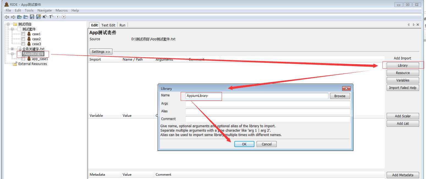The height and width of the screenshot is (179, 426).
Task: Click the Name field containing AppiumLibrary
Action: [x=257, y=96]
